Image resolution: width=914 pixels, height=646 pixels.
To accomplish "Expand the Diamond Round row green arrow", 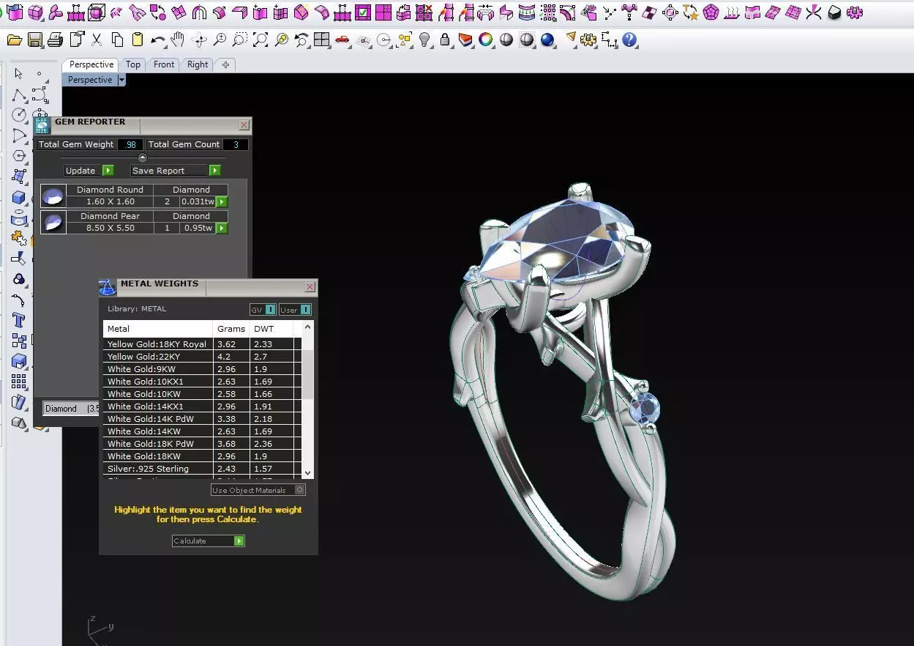I will 222,201.
